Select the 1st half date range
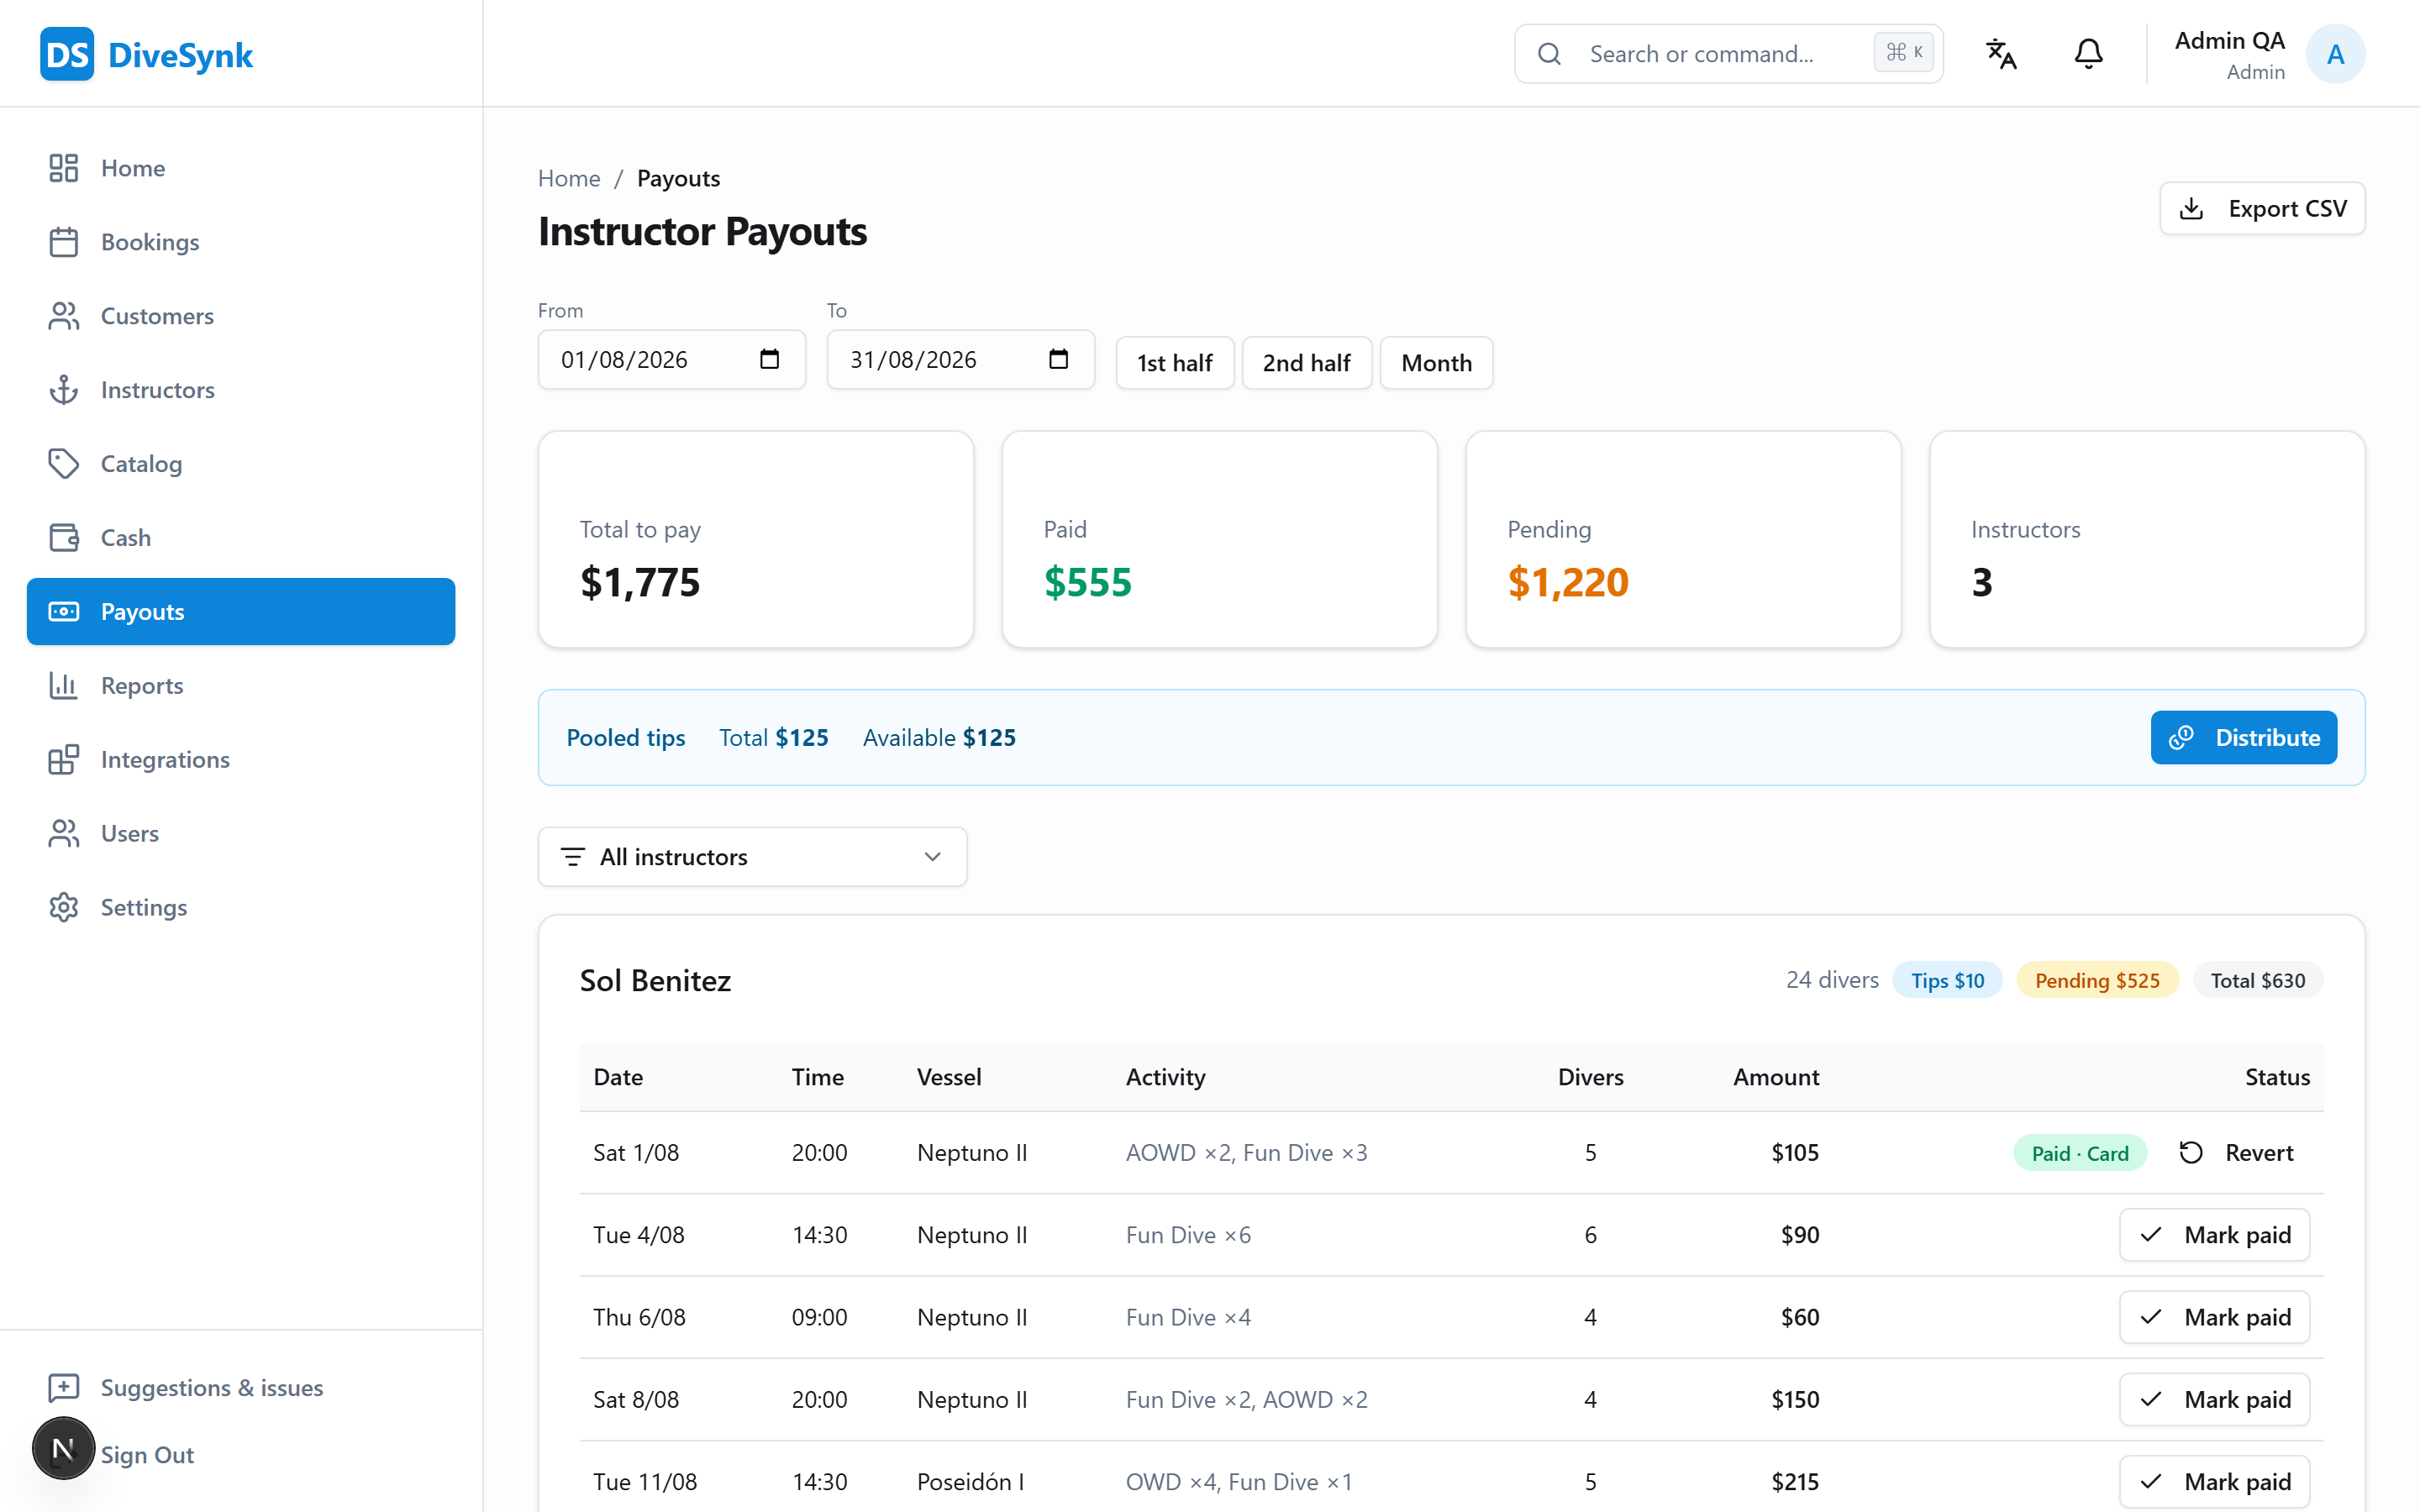The height and width of the screenshot is (1512, 2420). pos(1174,363)
